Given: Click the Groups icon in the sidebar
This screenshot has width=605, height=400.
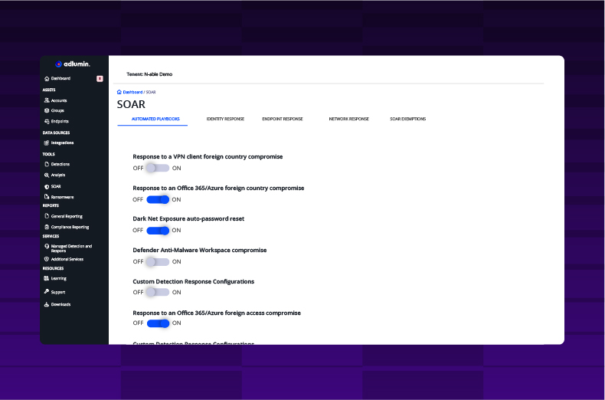Looking at the screenshot, I should click(x=47, y=110).
